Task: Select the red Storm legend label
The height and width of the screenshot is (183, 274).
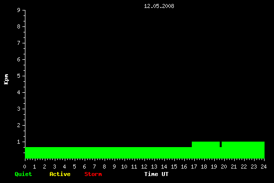Action: pos(93,174)
